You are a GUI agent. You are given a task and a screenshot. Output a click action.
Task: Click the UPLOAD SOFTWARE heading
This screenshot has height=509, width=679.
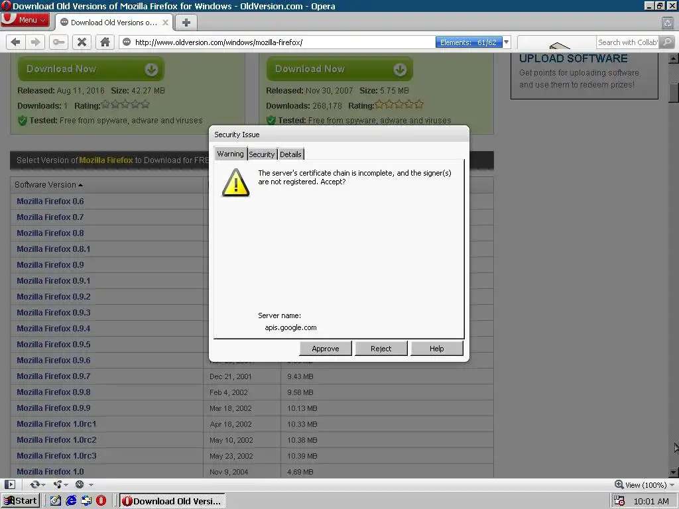[574, 58]
